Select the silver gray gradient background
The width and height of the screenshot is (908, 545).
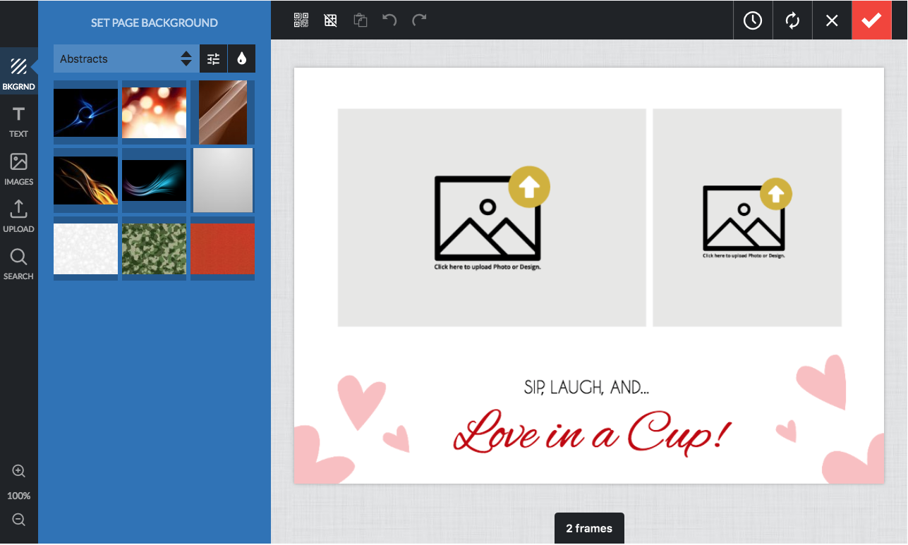coord(223,180)
